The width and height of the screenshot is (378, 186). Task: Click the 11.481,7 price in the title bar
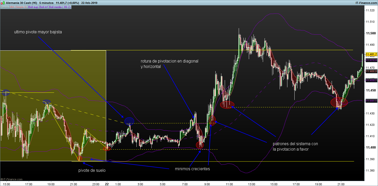click(62, 3)
